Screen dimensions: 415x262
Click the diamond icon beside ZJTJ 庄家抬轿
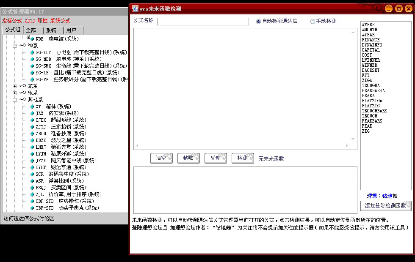(x=32, y=127)
